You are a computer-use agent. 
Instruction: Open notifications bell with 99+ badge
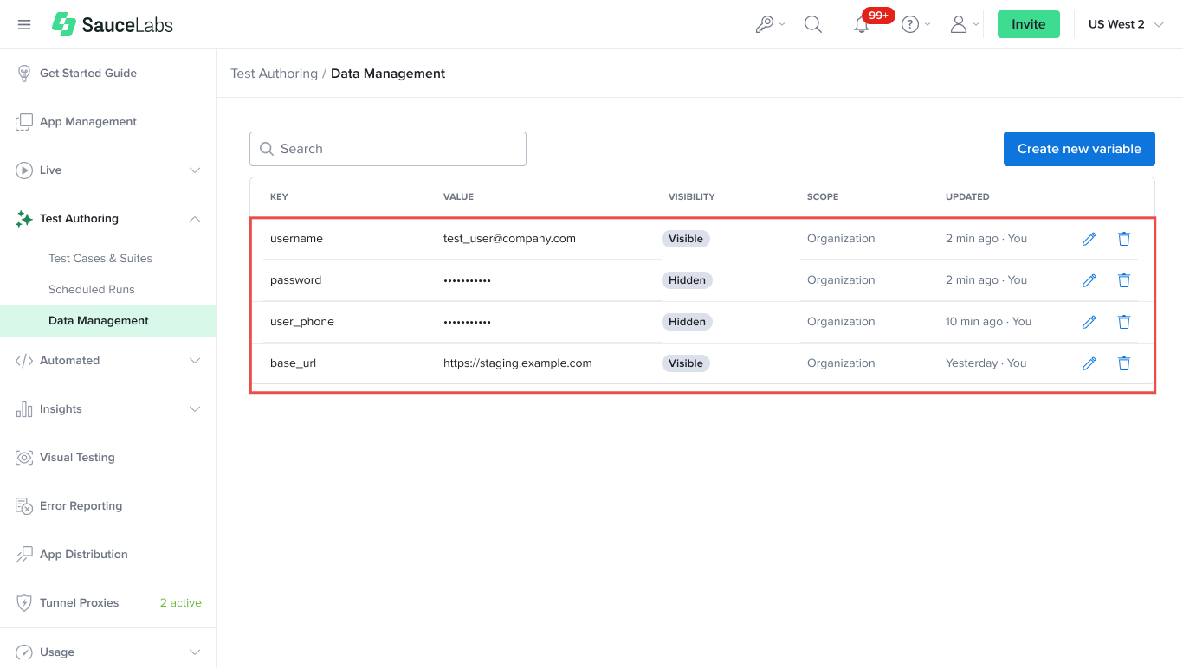tap(862, 25)
